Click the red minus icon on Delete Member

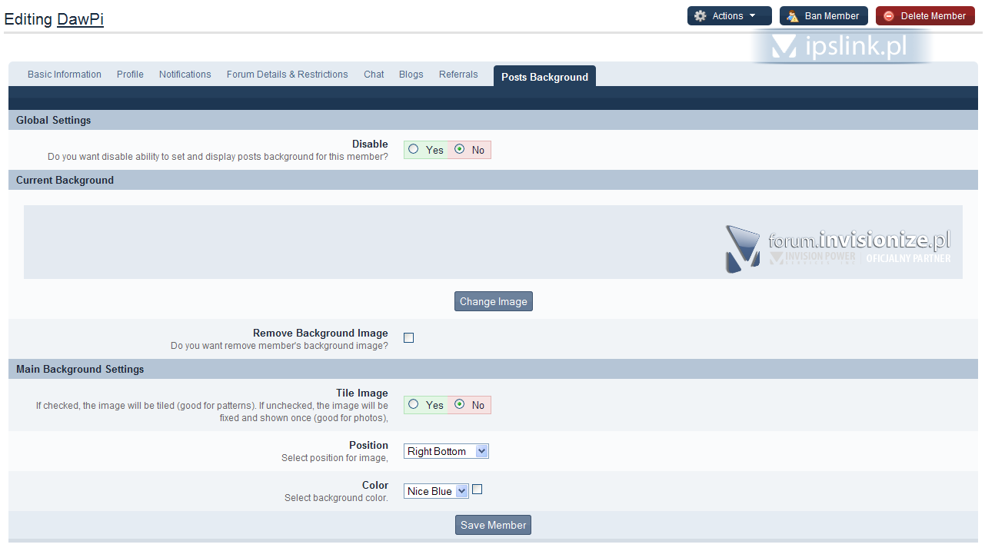pos(889,16)
